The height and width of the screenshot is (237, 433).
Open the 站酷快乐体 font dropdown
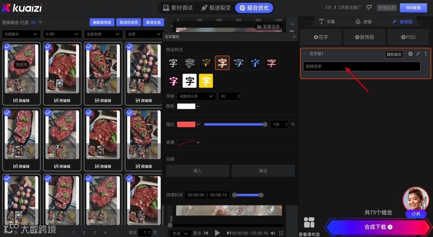point(196,96)
